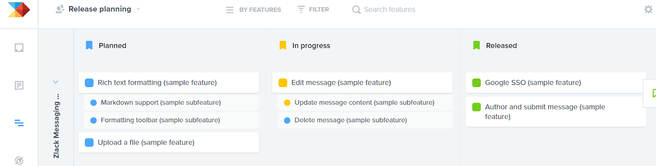This screenshot has height=166, width=656.
Task: Click the Google SSO green status square
Action: [476, 83]
